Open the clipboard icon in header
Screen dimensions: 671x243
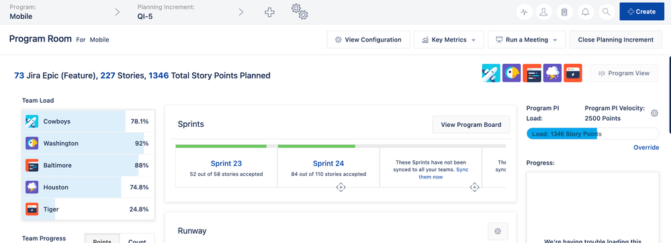pos(564,12)
